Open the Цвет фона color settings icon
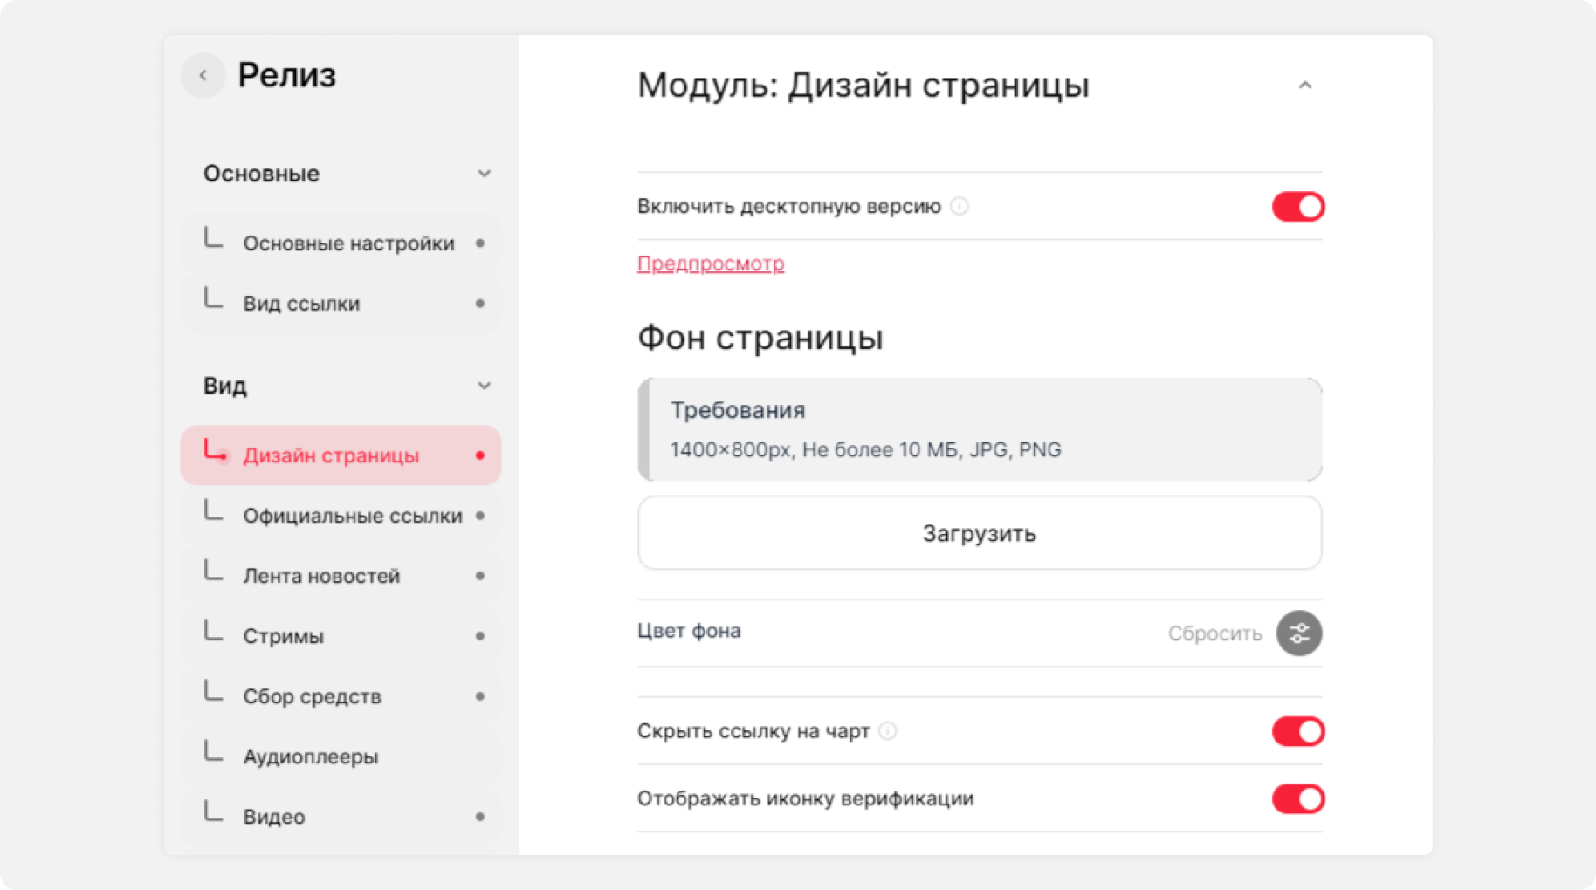The height and width of the screenshot is (890, 1596). [x=1299, y=633]
